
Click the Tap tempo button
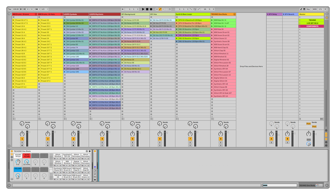coord(9,9)
